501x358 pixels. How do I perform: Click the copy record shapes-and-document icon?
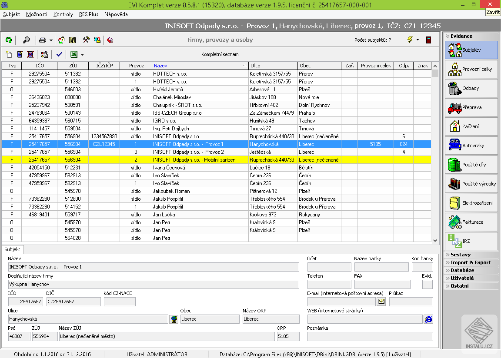pyautogui.click(x=44, y=54)
